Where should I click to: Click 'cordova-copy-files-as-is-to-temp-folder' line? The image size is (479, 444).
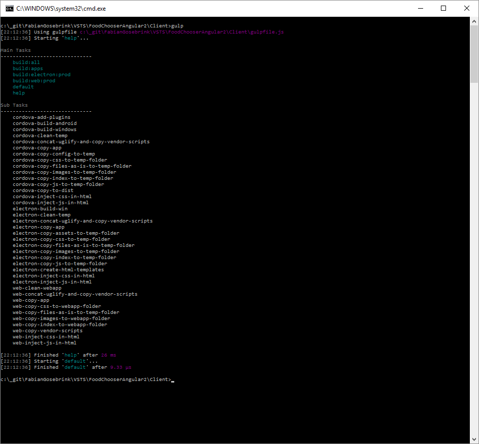(x=72, y=166)
